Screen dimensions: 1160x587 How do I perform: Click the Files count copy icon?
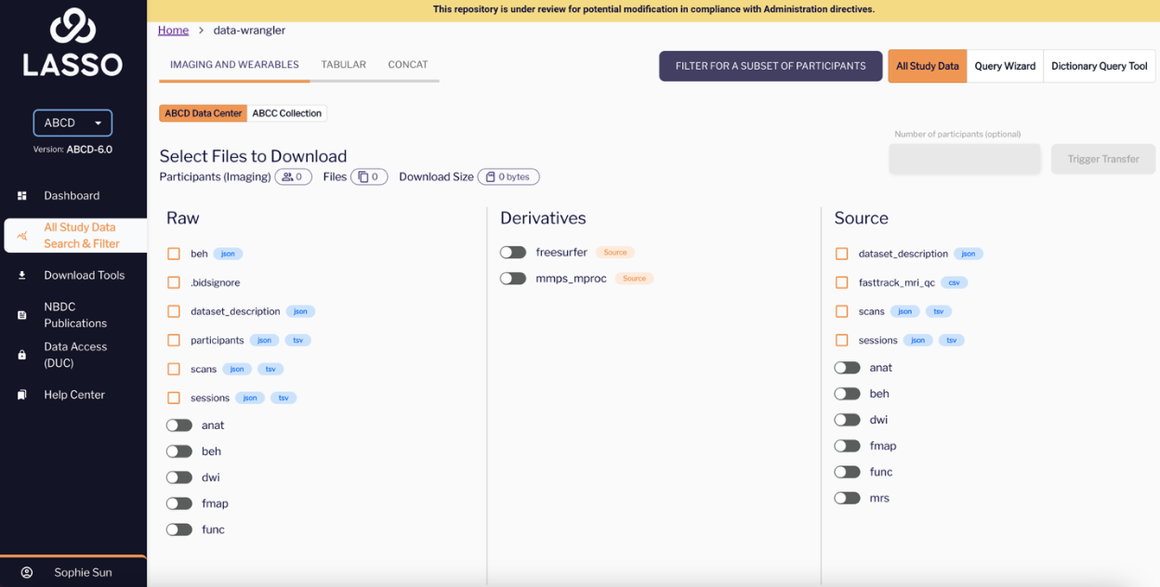[x=363, y=176]
